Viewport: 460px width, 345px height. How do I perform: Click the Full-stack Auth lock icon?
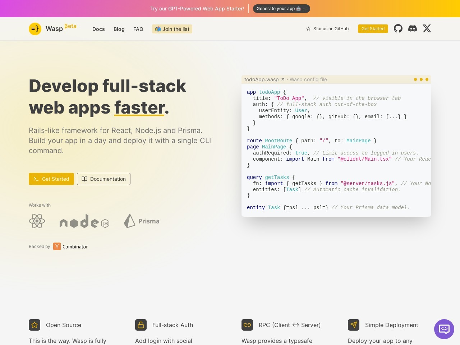click(x=141, y=325)
